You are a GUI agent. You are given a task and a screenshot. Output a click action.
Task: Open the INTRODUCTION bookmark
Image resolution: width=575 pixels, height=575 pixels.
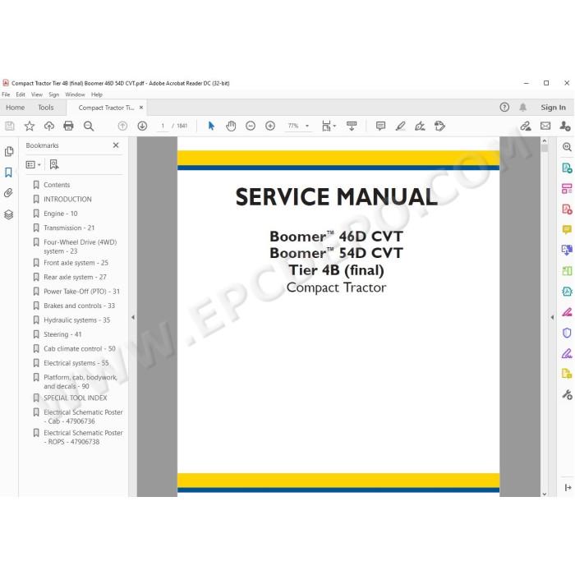point(67,199)
